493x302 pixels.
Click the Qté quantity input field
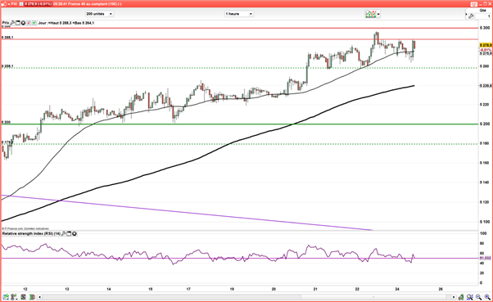482,16
